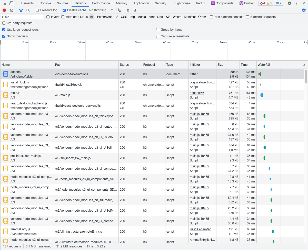Viewport: 308px width, 250px height.
Task: Enable Capture screenshots
Action: [158, 36]
